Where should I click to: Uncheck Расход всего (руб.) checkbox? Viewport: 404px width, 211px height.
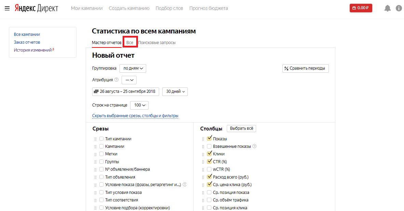click(209, 177)
